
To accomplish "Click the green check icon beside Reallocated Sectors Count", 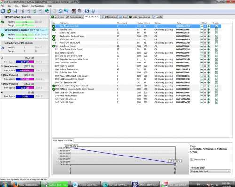I will coord(54,36).
